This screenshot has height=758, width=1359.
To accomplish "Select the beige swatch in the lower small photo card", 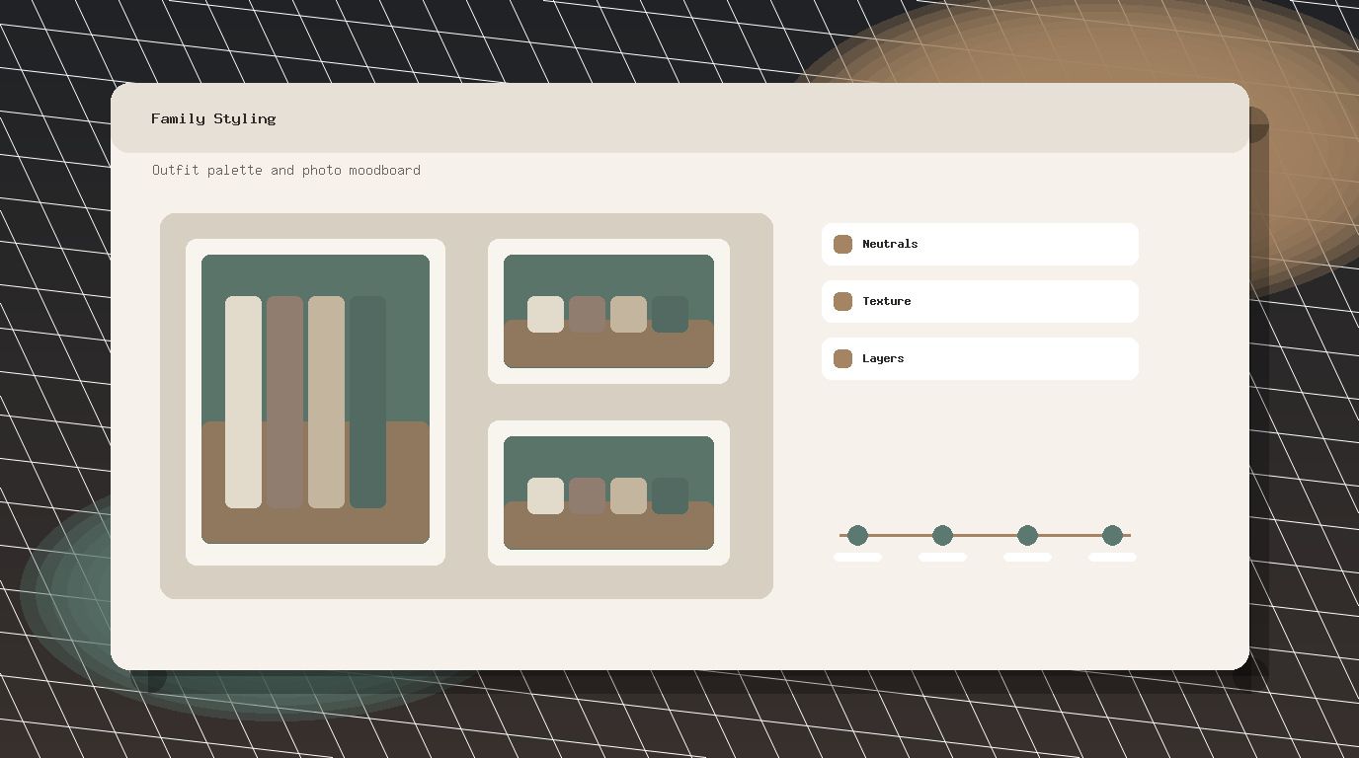I will click(628, 495).
